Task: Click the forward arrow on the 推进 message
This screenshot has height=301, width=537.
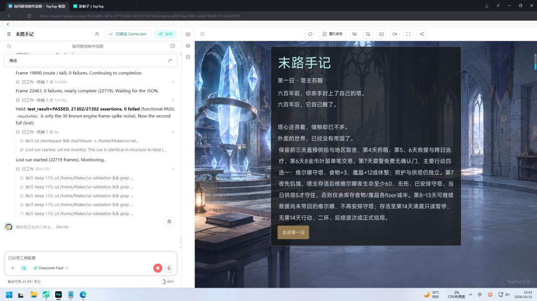Action: click(x=170, y=60)
